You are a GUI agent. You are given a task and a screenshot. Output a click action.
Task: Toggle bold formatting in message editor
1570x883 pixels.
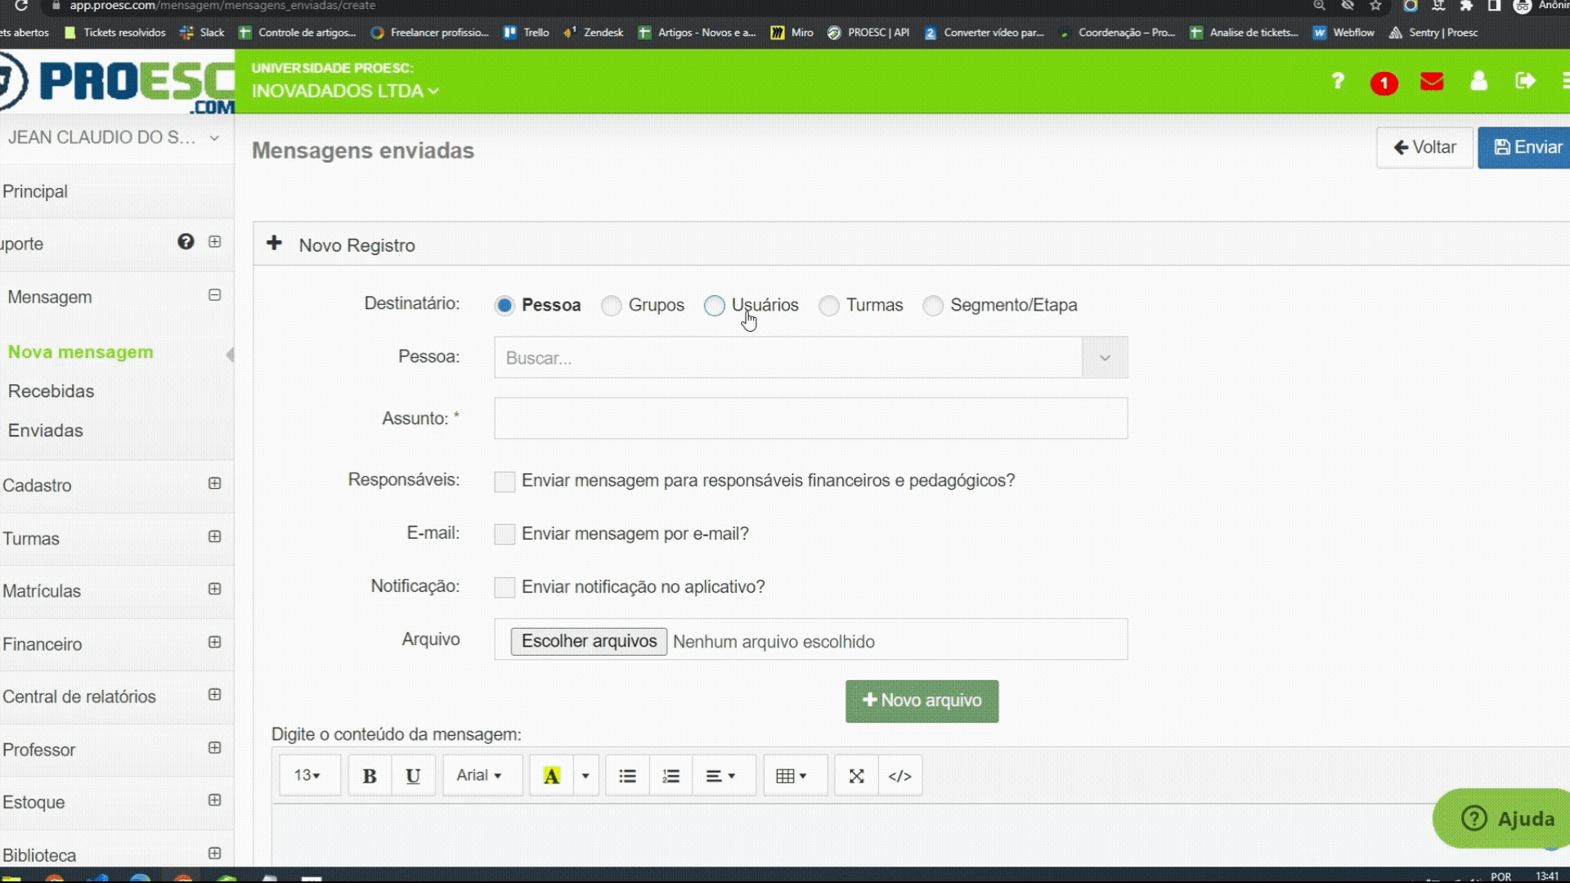[x=369, y=776]
